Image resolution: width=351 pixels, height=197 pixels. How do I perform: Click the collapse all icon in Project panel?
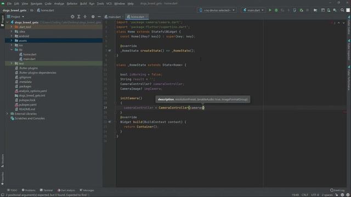[x=85, y=17]
